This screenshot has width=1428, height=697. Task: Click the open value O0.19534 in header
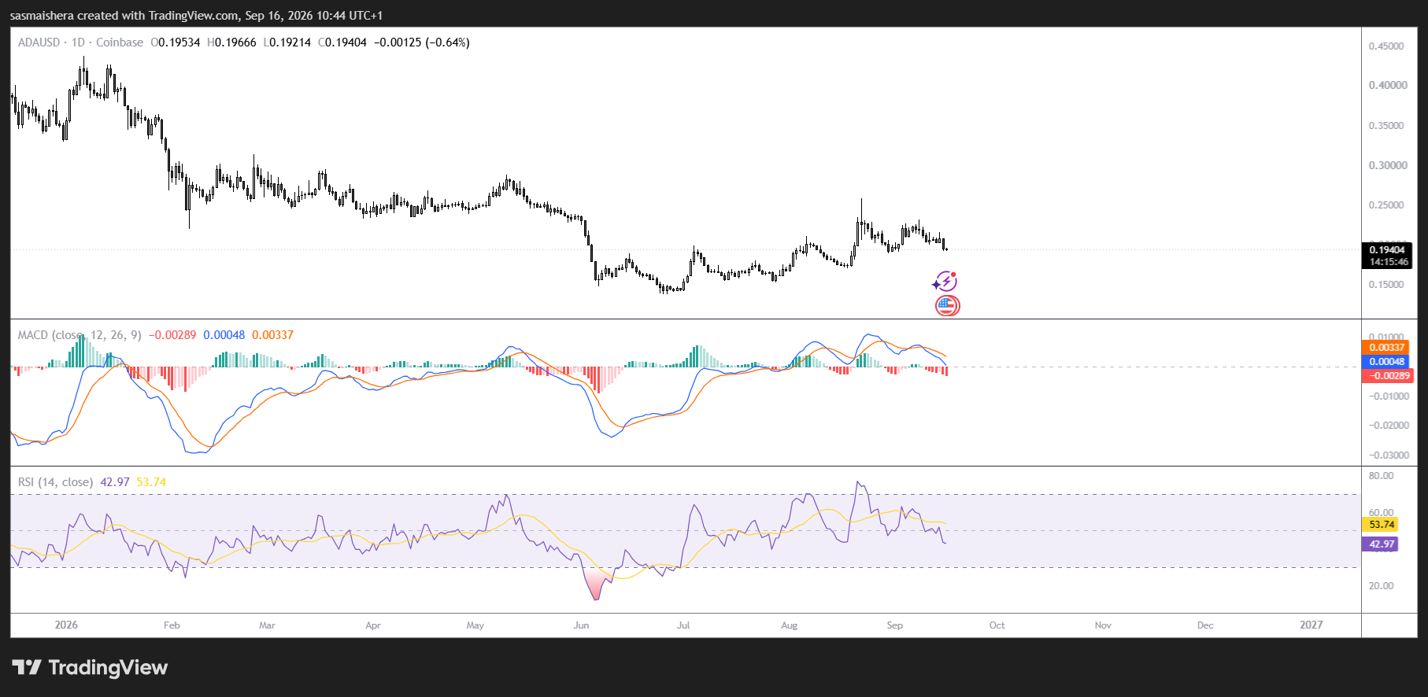pos(176,42)
